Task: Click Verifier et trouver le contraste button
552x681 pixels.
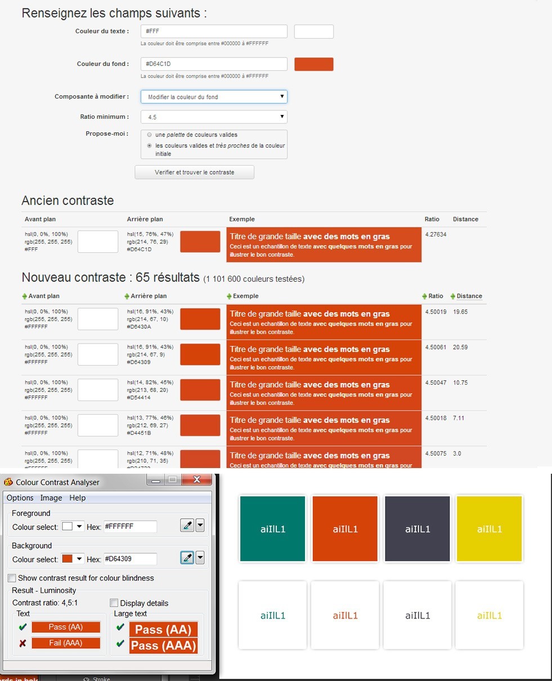Action: pyautogui.click(x=194, y=172)
